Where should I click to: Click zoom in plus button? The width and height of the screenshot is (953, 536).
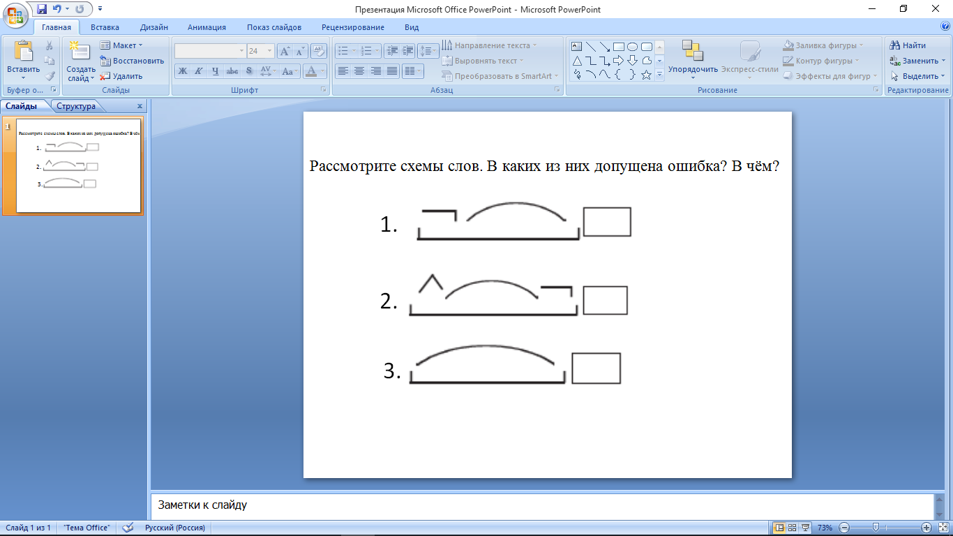pos(926,528)
